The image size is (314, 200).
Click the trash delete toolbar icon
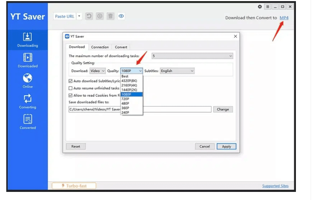[x=110, y=16]
